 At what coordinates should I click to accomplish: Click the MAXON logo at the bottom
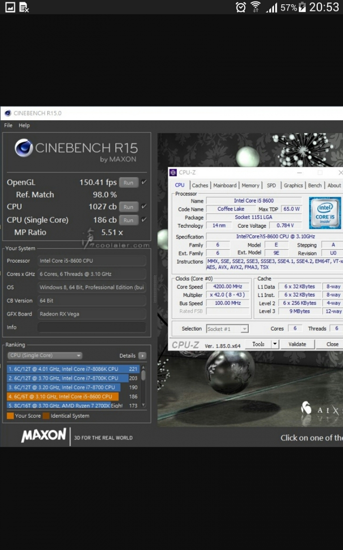[x=43, y=435]
